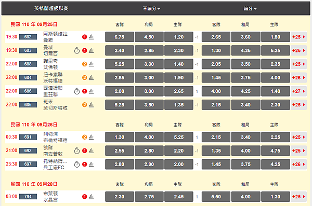312x206 pixels.
Task: Select away odds 1.30 for match 691
Action: 120,137
